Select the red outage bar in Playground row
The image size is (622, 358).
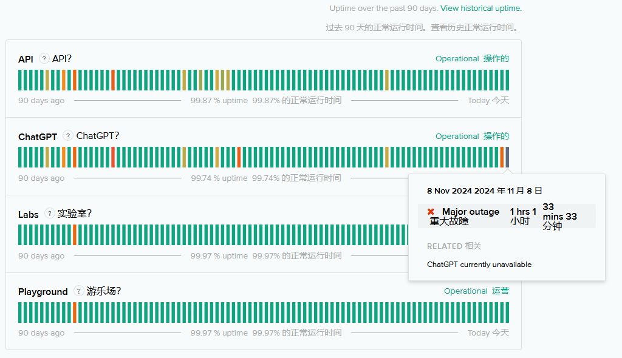coord(75,312)
